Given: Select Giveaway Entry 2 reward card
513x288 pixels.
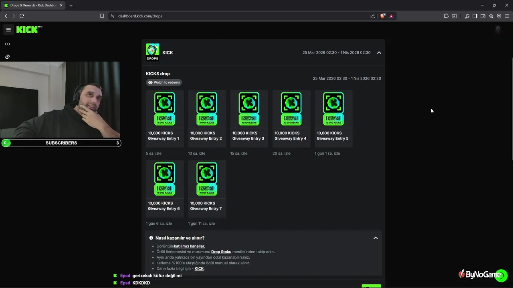Looking at the screenshot, I should click(x=207, y=119).
